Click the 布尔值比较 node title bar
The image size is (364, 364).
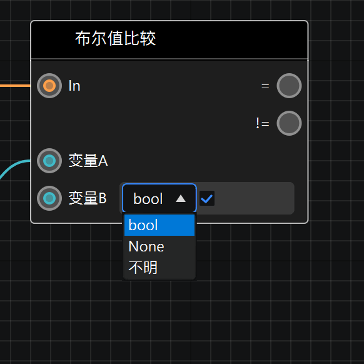click(x=169, y=39)
